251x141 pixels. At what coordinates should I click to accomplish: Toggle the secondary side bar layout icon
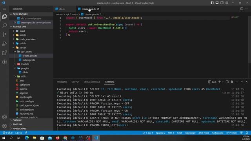click(222, 3)
